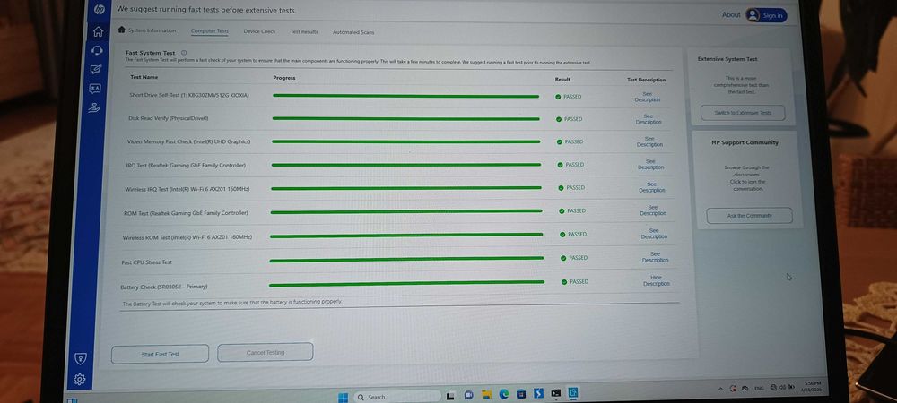Click 'Video Memory Fast Check' test name
Viewport: 897px width, 403px height.
point(188,141)
